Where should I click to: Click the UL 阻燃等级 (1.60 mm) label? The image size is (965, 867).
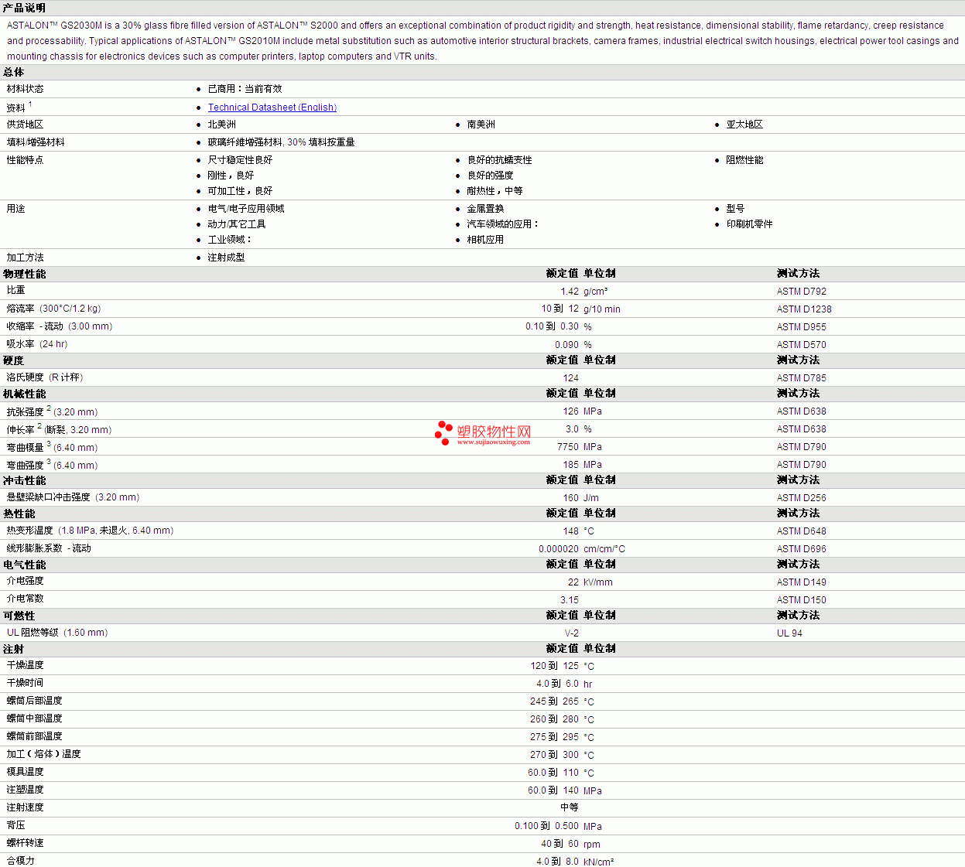tap(57, 633)
